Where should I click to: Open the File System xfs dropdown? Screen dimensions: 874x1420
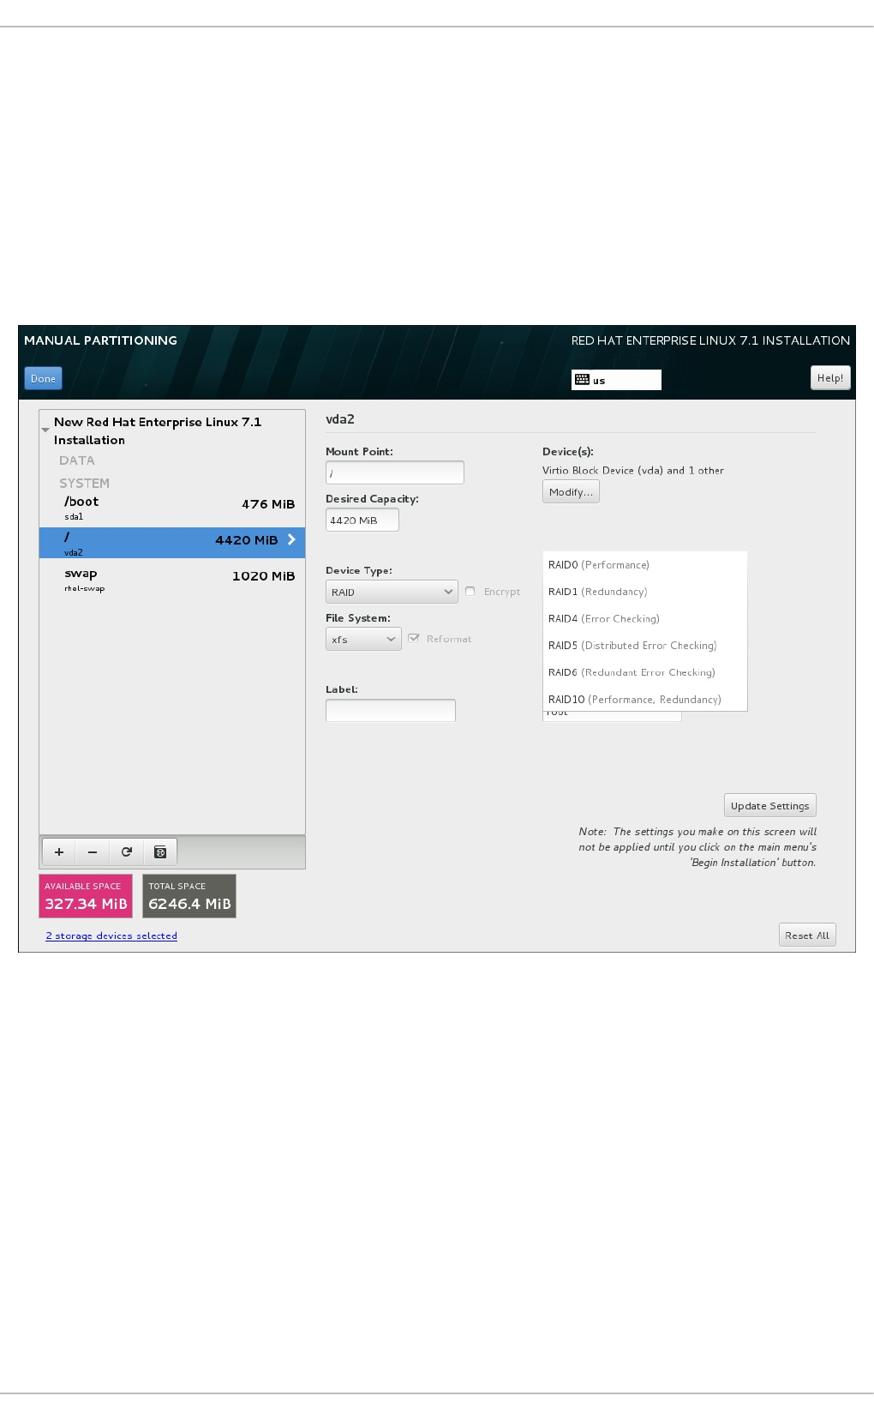point(363,639)
